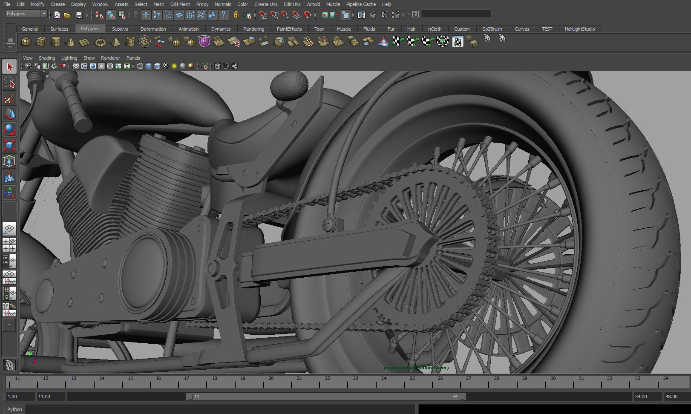Image resolution: width=691 pixels, height=414 pixels.
Task: Create a polygon torus from the shelf
Action: pyautogui.click(x=100, y=42)
